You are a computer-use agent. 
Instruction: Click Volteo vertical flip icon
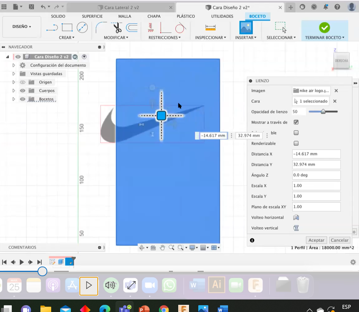[x=296, y=228]
